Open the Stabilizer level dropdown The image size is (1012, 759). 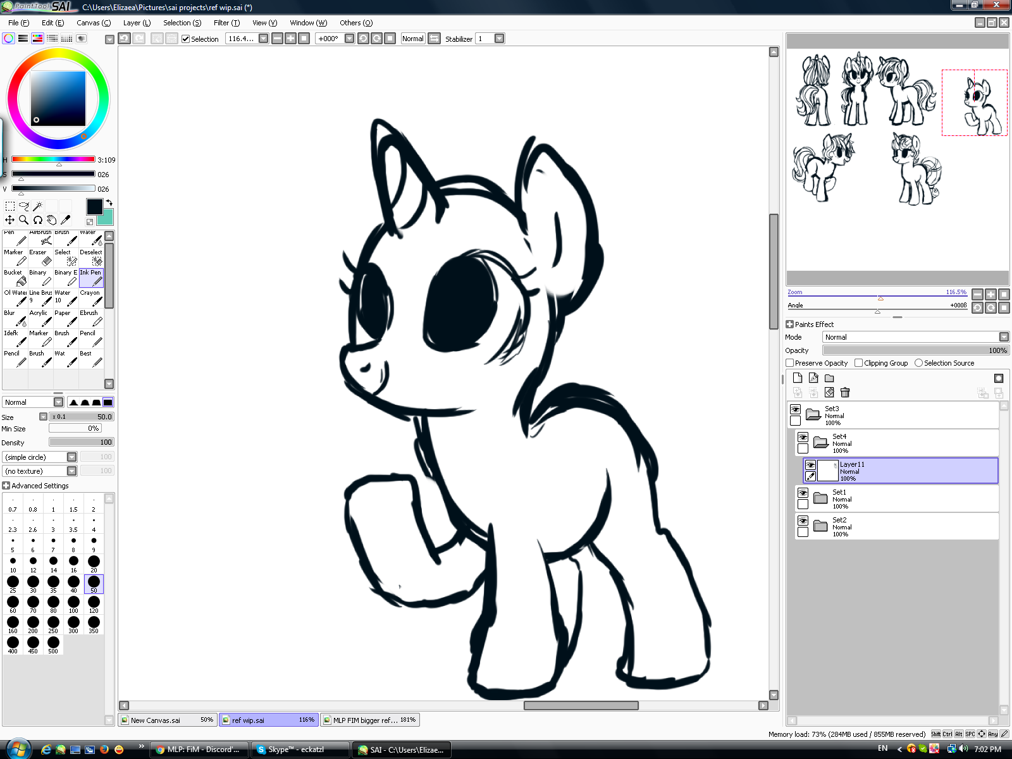point(500,39)
